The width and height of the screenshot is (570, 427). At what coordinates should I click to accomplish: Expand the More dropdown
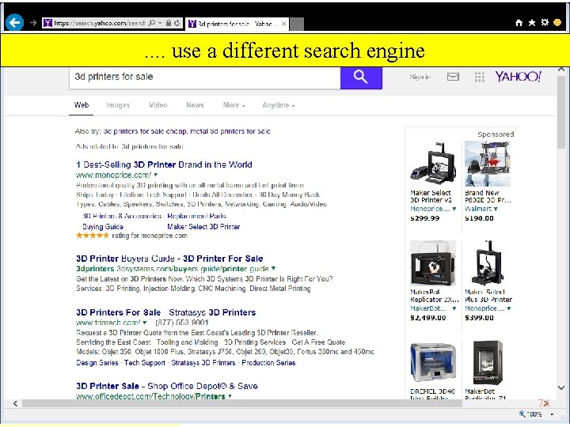point(234,105)
